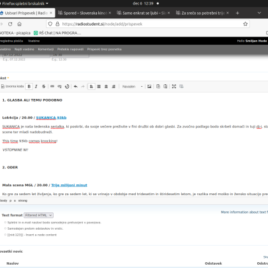Open More information about text formats
This screenshot has height=268, width=268.
pyautogui.click(x=244, y=212)
